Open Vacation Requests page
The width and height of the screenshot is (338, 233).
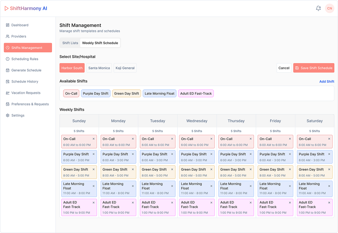26,93
